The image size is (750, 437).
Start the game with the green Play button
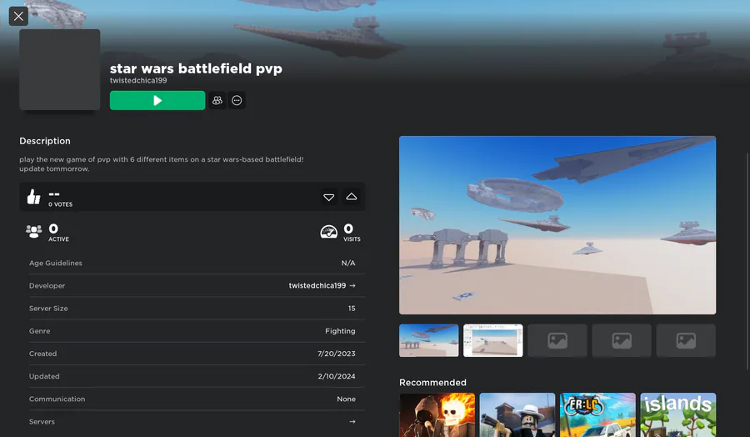click(x=157, y=101)
